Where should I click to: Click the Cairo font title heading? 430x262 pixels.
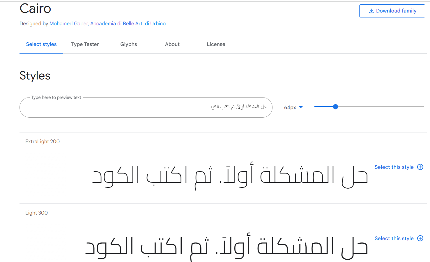(35, 8)
